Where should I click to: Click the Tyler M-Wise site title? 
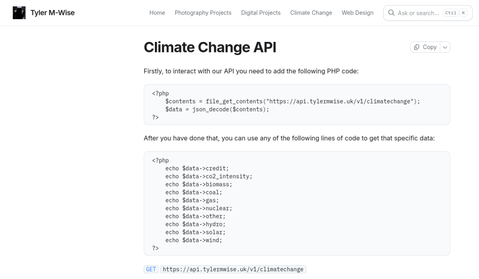pyautogui.click(x=52, y=13)
